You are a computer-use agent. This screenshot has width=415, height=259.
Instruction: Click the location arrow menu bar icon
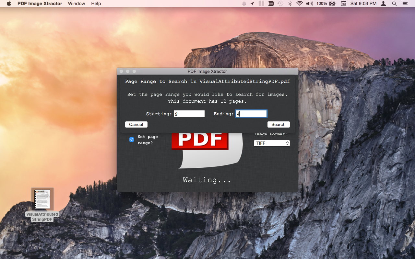[253, 4]
